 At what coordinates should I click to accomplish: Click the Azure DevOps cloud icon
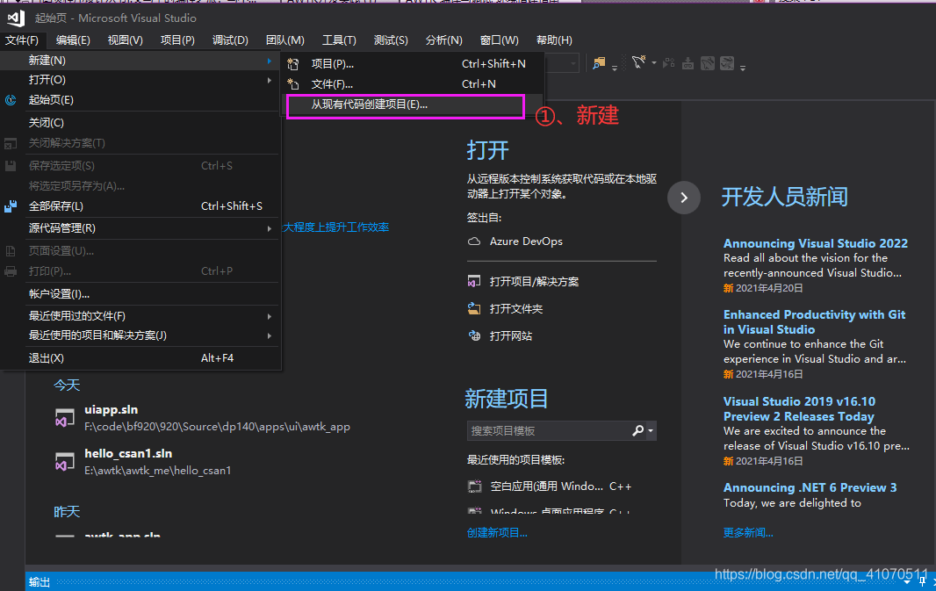(474, 241)
